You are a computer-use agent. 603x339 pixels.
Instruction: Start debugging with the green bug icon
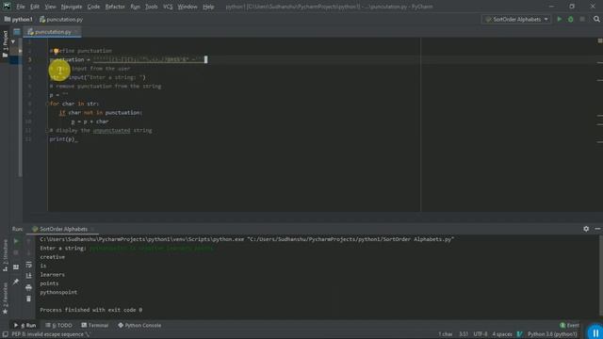click(571, 19)
